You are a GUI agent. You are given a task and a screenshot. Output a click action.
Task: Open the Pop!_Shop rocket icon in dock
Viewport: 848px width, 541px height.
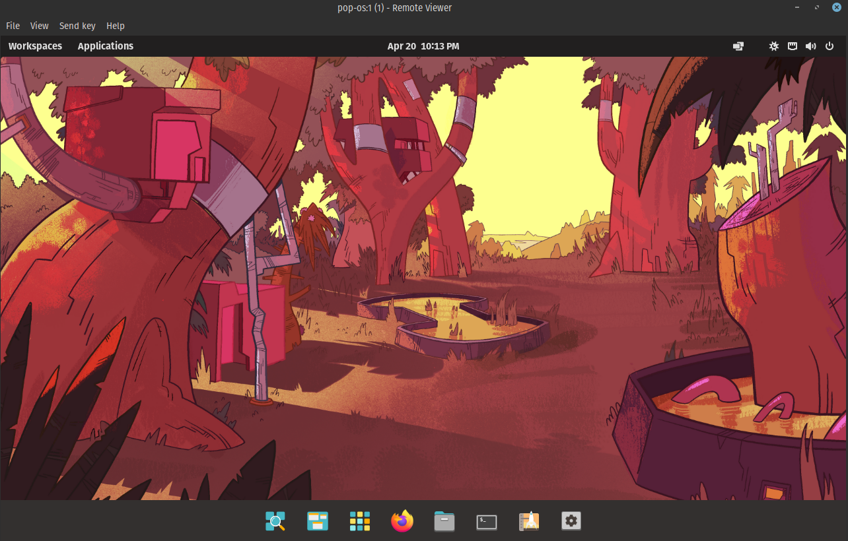pos(529,521)
